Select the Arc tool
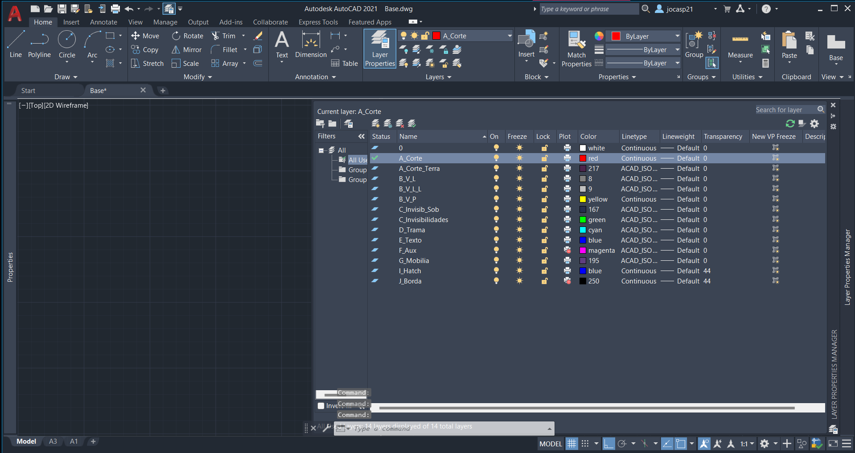Viewport: 855px width, 453px height. (92, 44)
